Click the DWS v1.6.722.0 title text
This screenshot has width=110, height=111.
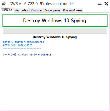[x=24, y=4]
